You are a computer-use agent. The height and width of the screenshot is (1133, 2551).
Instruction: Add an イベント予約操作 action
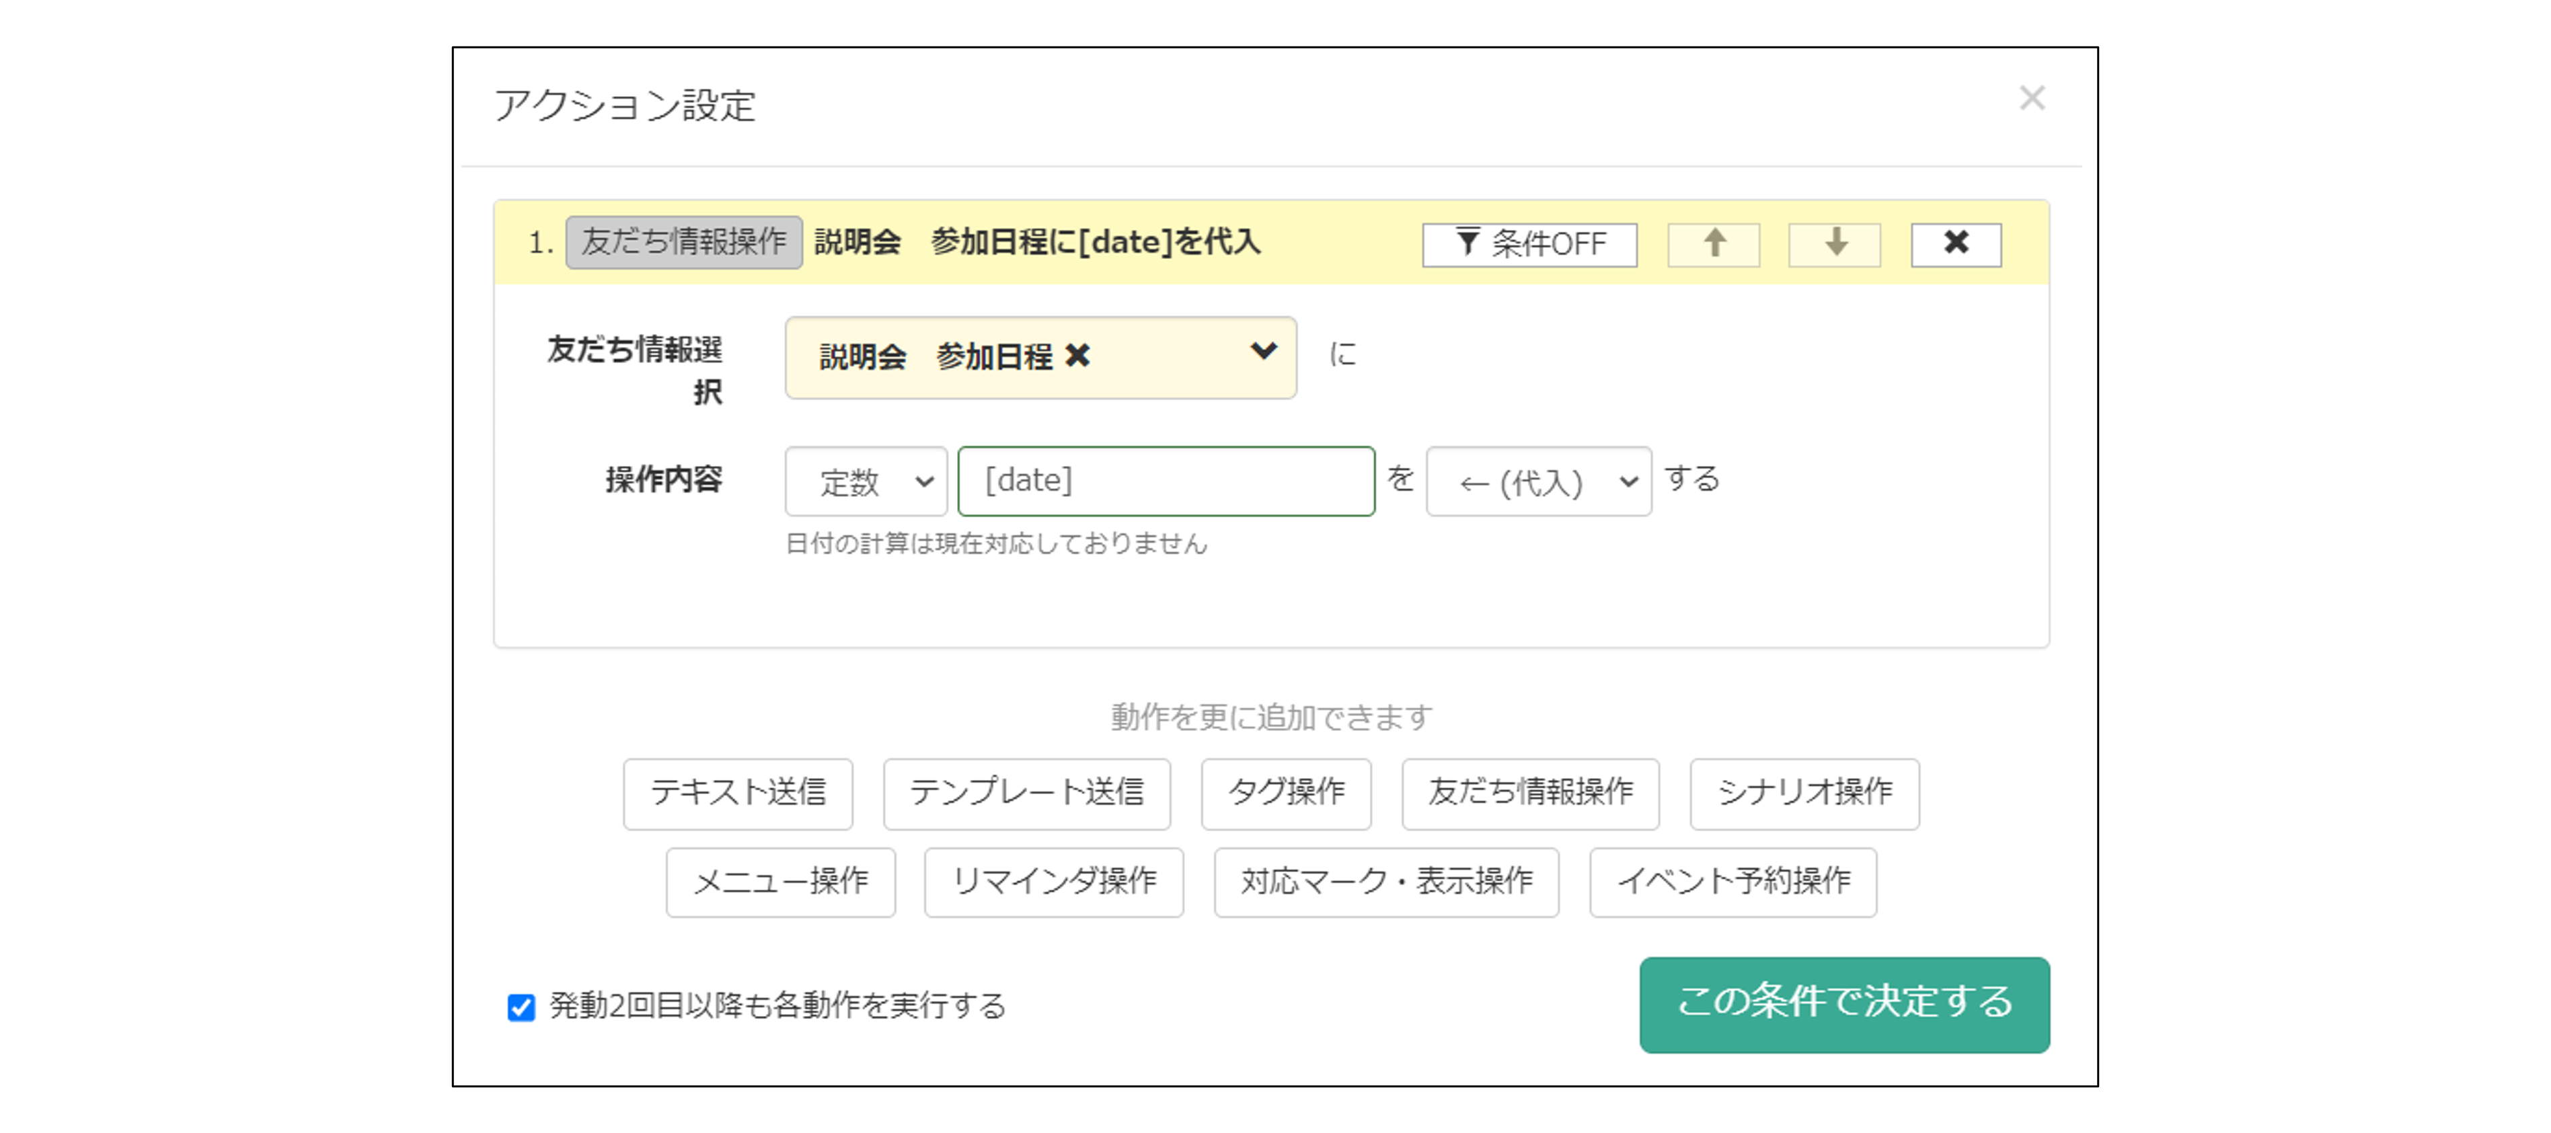tap(1733, 882)
